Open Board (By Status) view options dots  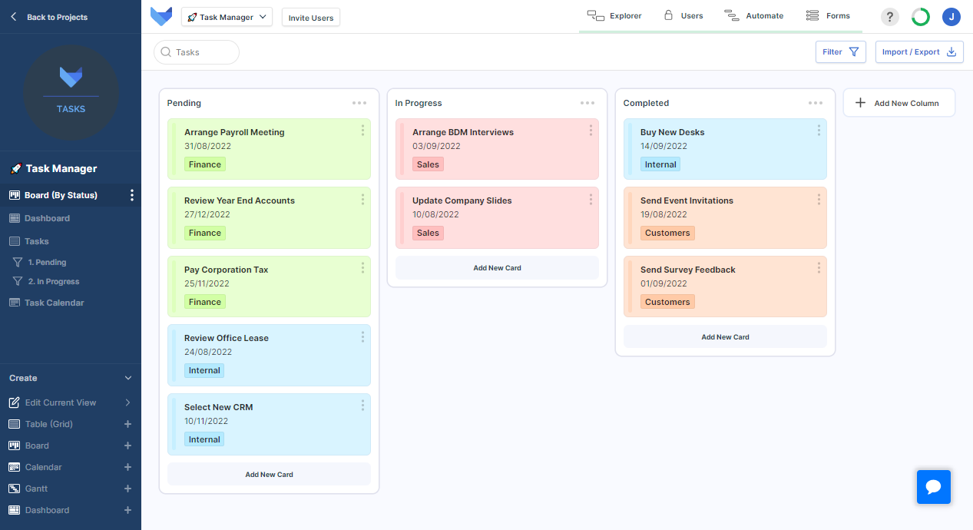pos(131,195)
